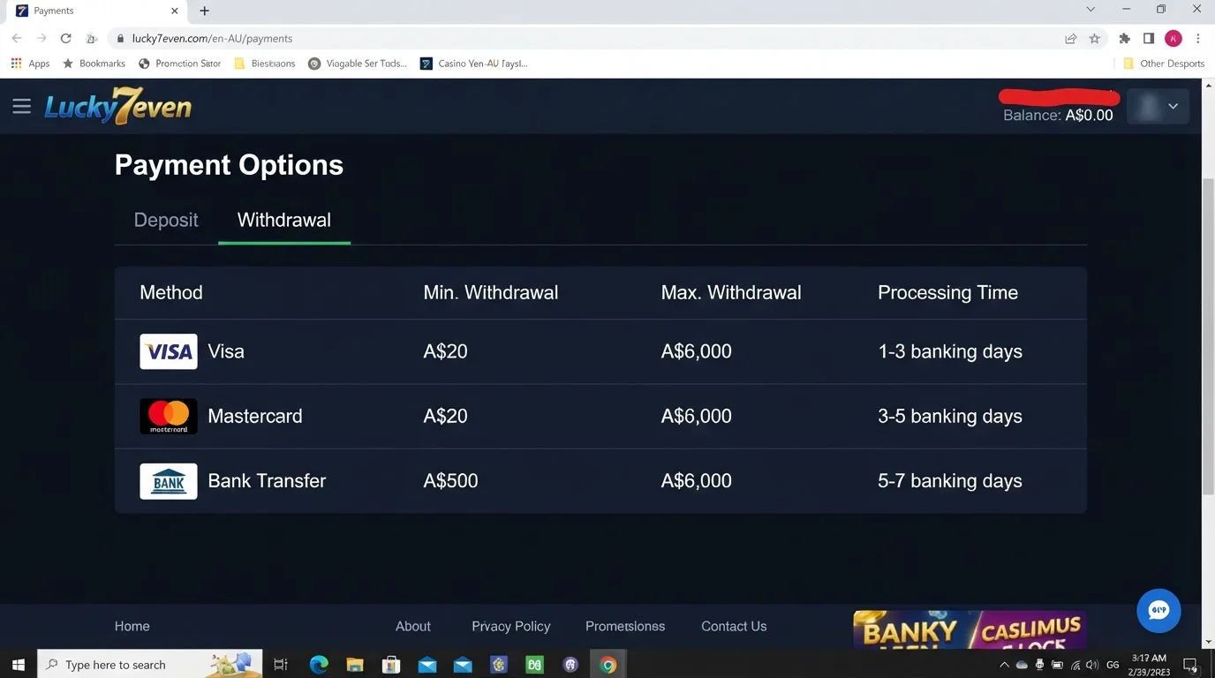Click the Processing Time column header
Viewport: 1215px width, 678px height.
[948, 292]
